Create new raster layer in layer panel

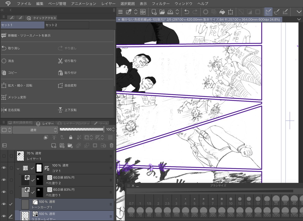tap(54, 146)
